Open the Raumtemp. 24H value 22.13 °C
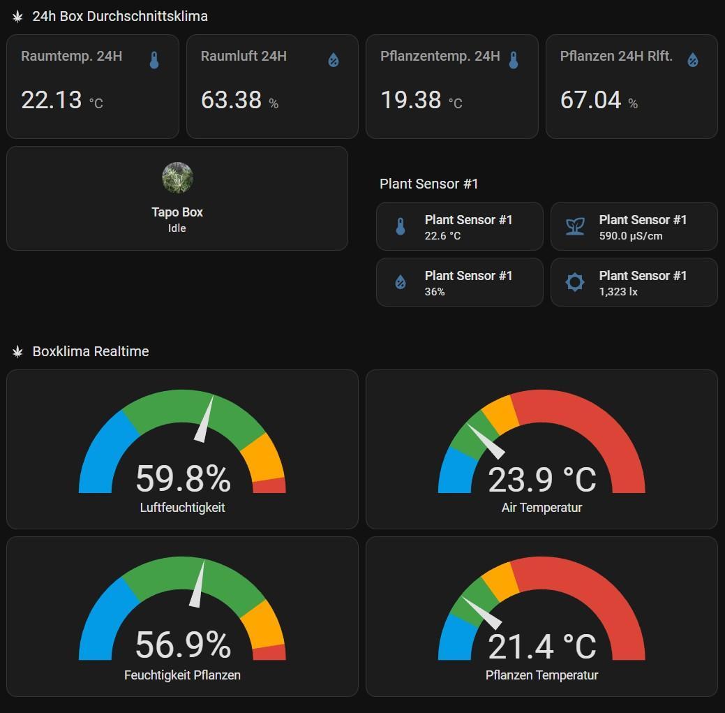This screenshot has width=725, height=713. [x=52, y=100]
